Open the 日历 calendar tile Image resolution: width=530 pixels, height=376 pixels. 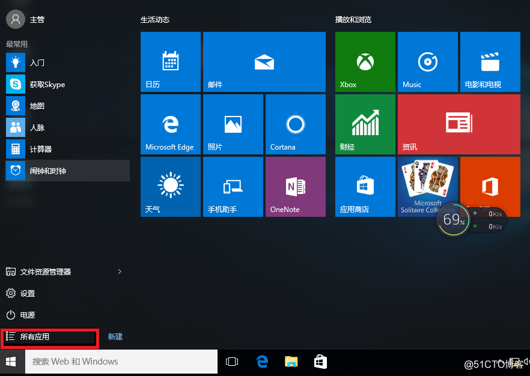click(171, 62)
